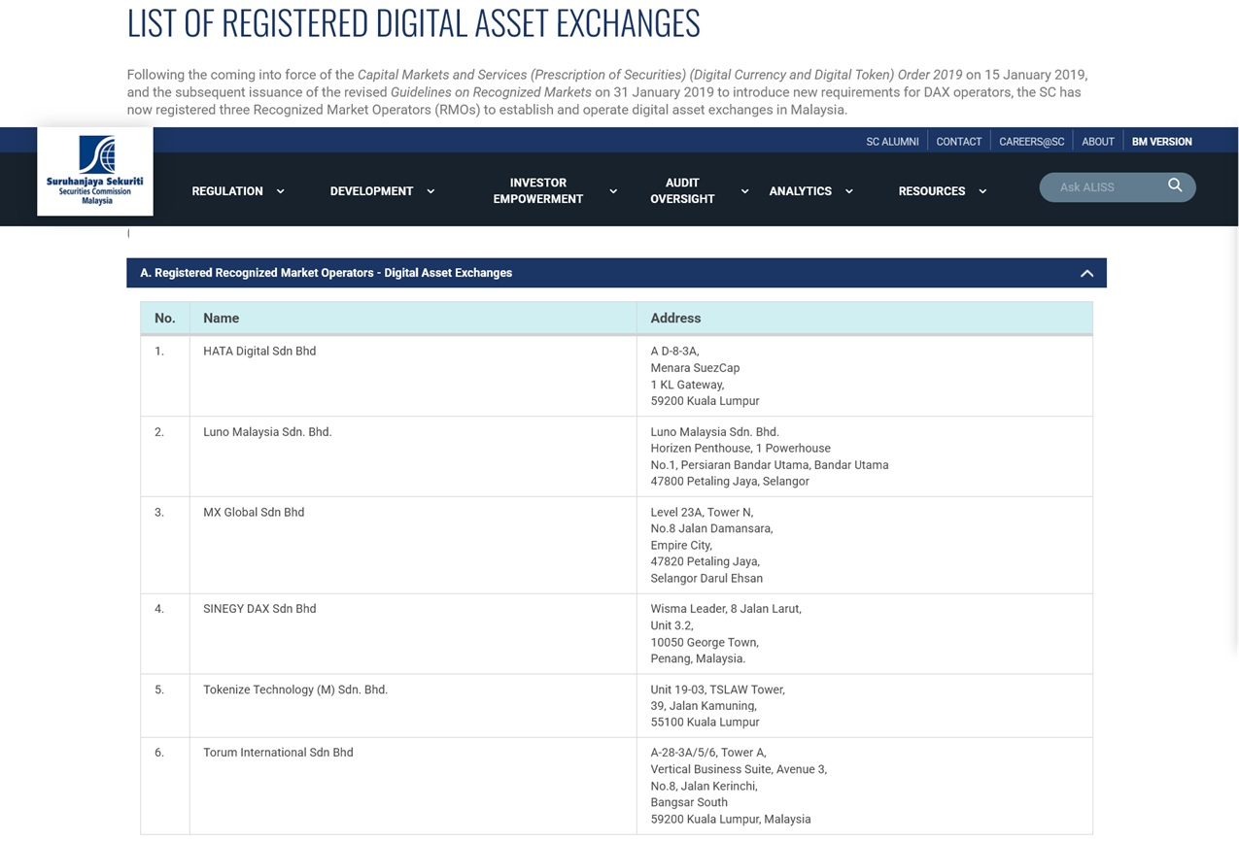Open the Analytics menu
1239x842 pixels.
point(800,191)
